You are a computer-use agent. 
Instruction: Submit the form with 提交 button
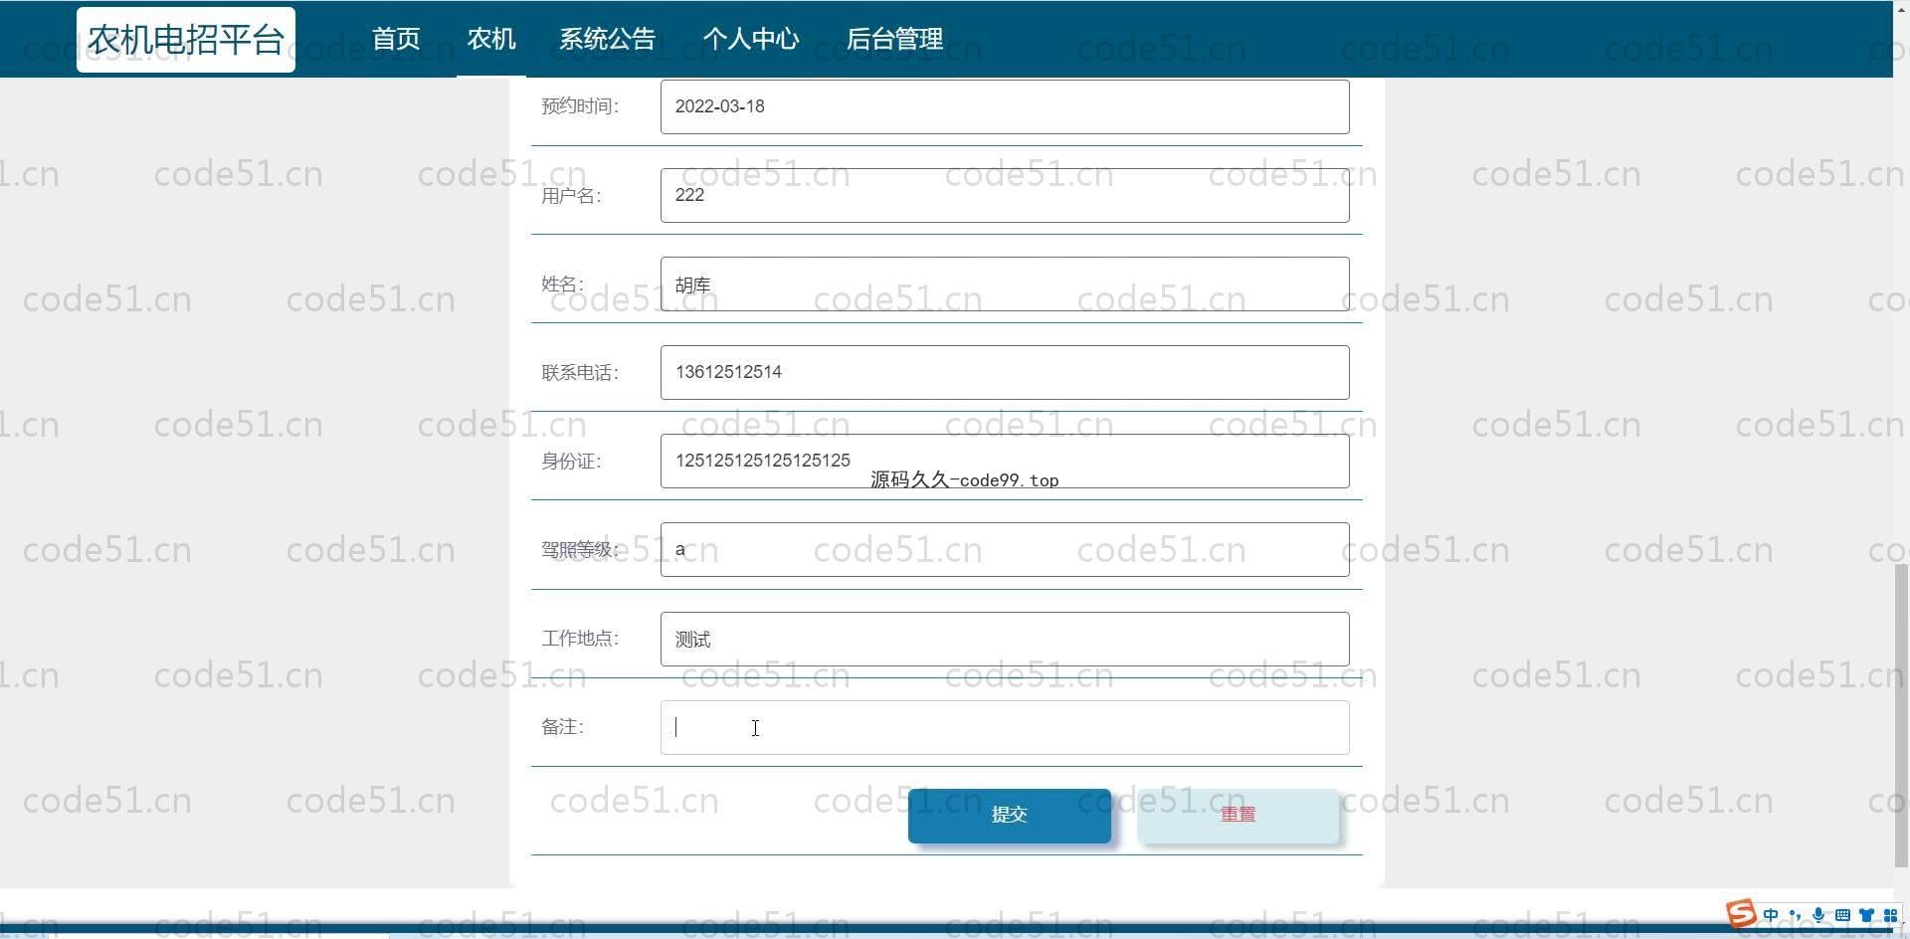pyautogui.click(x=1009, y=816)
